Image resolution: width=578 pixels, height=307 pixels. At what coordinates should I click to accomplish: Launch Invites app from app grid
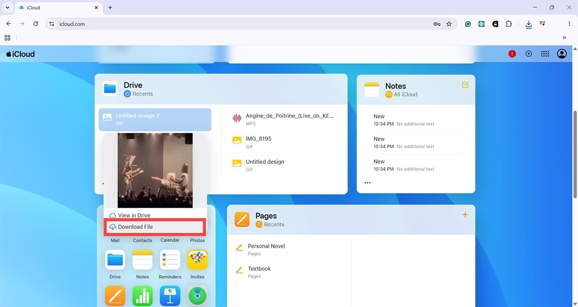click(197, 260)
